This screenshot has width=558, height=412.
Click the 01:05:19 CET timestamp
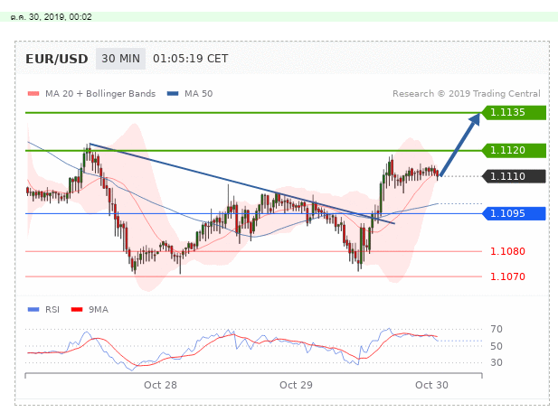point(191,59)
